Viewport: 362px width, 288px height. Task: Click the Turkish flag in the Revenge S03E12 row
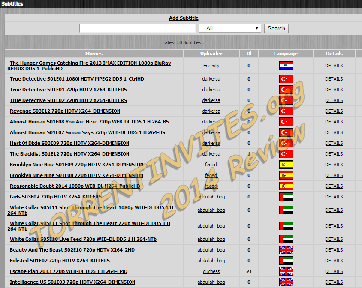pyautogui.click(x=286, y=111)
